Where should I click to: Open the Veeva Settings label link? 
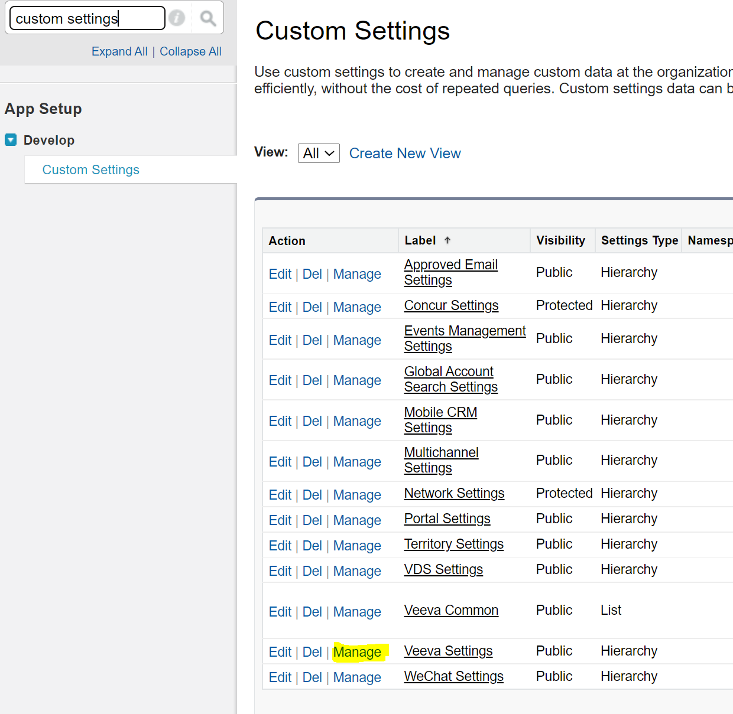click(448, 651)
